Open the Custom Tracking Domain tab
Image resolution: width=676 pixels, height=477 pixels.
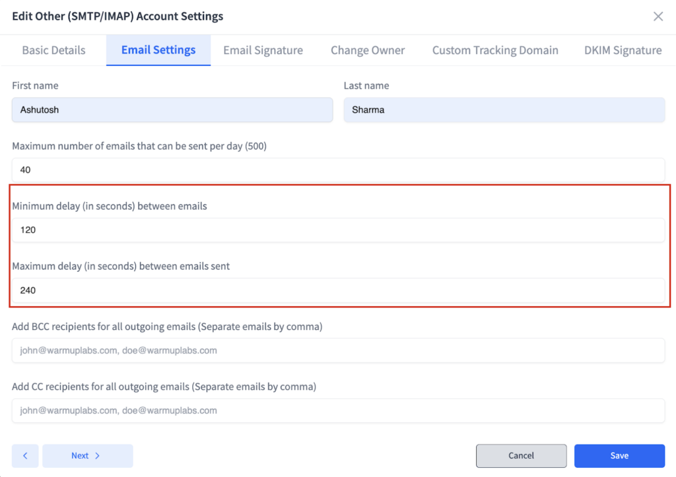pyautogui.click(x=494, y=49)
